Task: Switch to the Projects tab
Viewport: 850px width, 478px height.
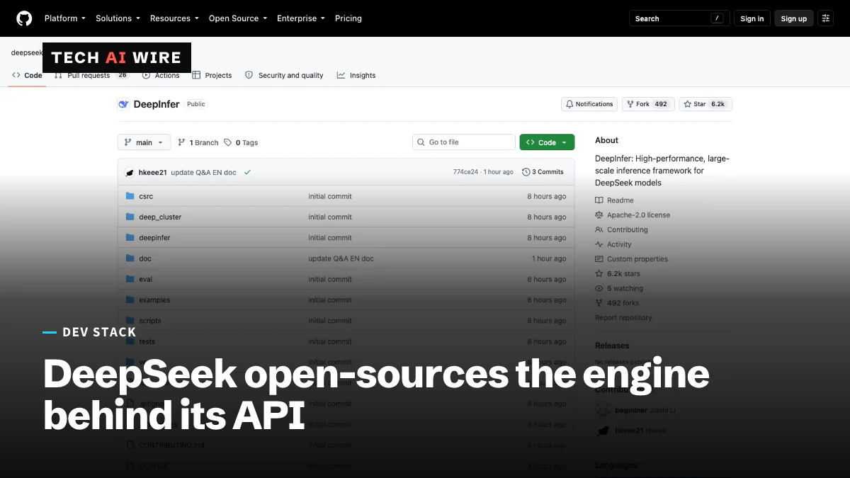Action: pos(212,75)
